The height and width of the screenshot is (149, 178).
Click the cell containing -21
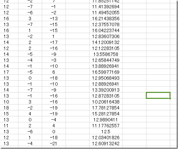point(54,143)
